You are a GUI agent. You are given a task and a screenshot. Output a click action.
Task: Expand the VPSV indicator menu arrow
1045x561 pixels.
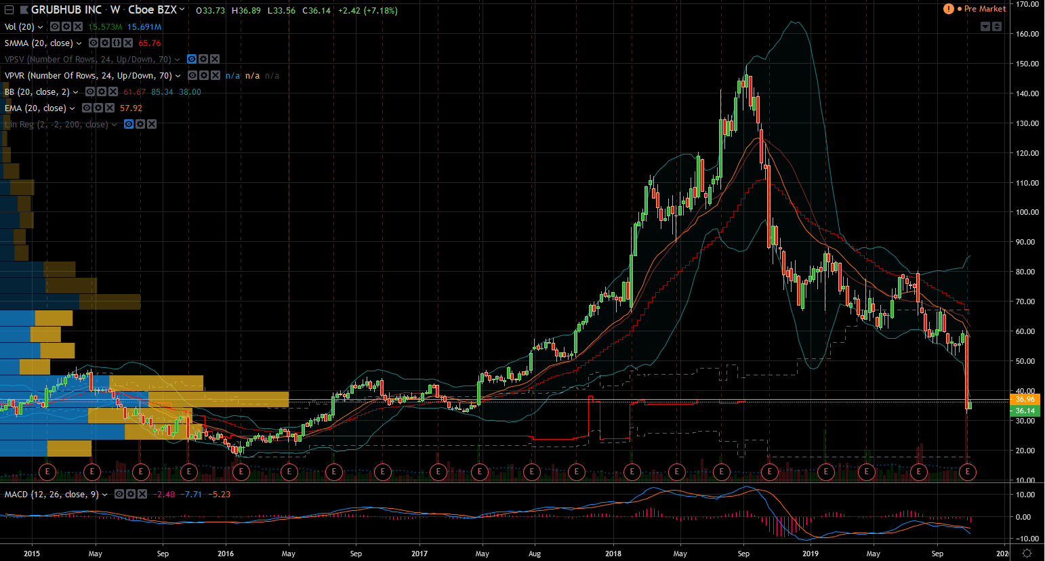[x=178, y=60]
